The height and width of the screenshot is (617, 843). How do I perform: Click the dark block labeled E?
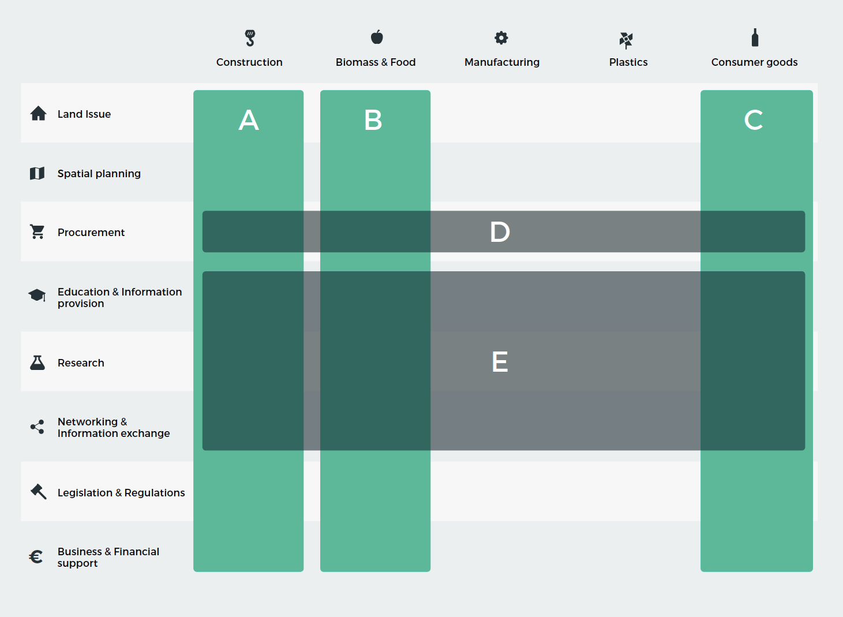(x=504, y=361)
